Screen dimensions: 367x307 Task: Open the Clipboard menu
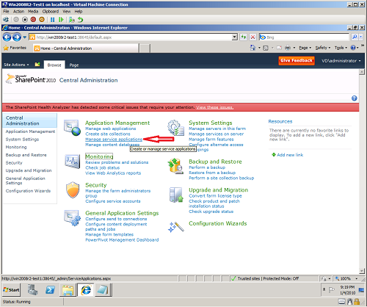[x=51, y=12]
